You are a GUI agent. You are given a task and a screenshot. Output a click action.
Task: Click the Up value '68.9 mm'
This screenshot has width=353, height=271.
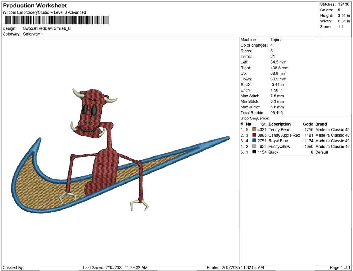pyautogui.click(x=278, y=73)
